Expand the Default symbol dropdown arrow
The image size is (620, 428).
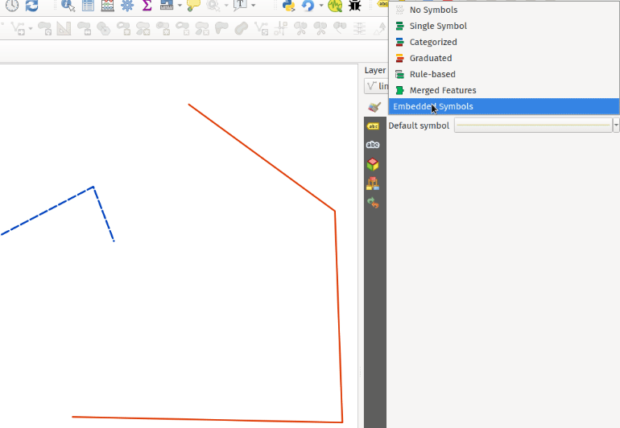click(x=616, y=126)
